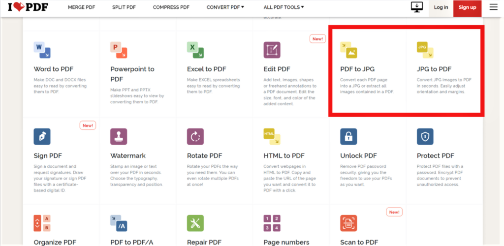Viewport: 504px width, 246px height.
Task: Open the Sign PDF pen icon
Action: pos(42,136)
